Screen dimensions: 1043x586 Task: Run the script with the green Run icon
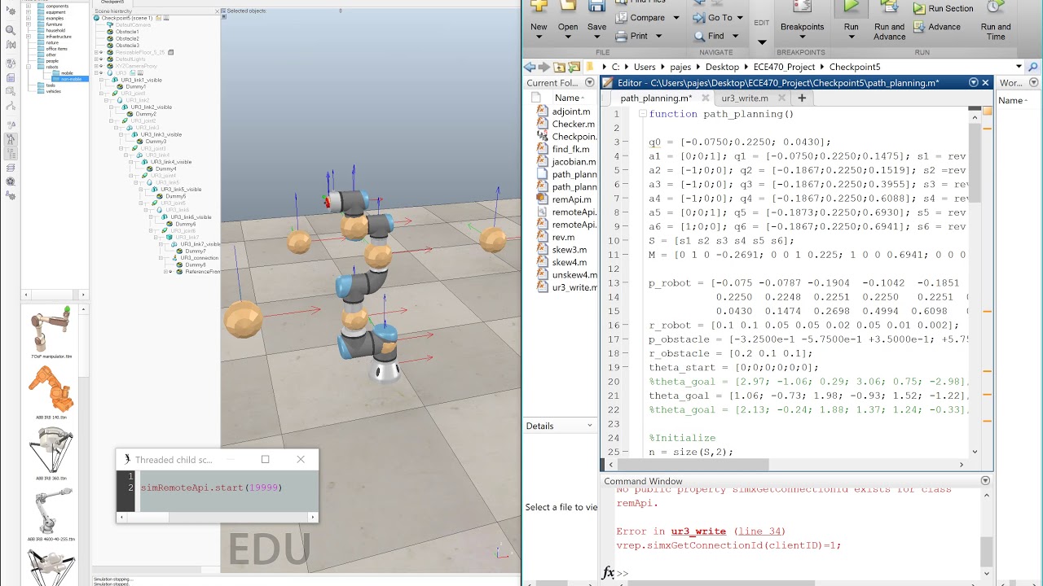[x=851, y=7]
